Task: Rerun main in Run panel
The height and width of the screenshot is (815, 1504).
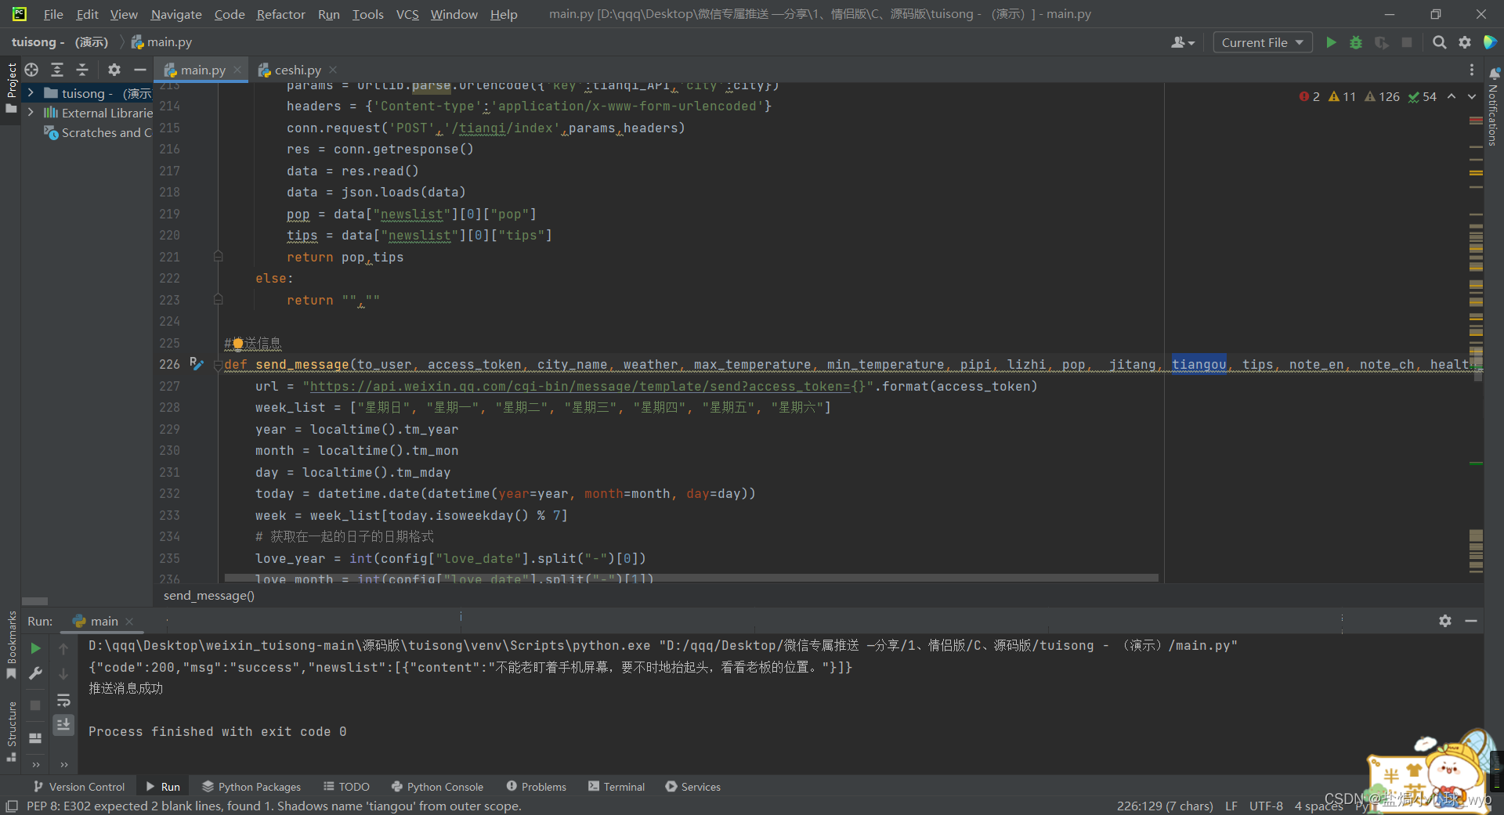Action: [x=35, y=648]
